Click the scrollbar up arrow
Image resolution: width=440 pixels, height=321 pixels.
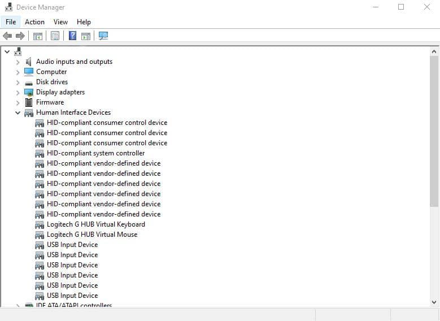pyautogui.click(x=434, y=51)
